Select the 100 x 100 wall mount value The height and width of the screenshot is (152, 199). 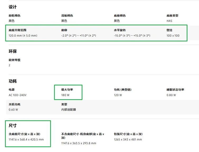coord(173,36)
